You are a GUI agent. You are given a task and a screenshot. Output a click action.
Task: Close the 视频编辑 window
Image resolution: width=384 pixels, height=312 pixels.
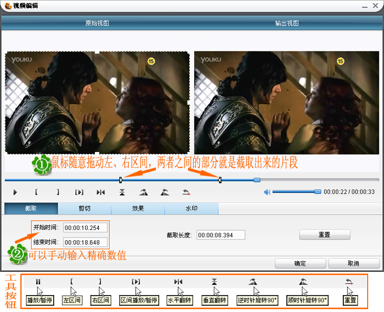pos(376,6)
